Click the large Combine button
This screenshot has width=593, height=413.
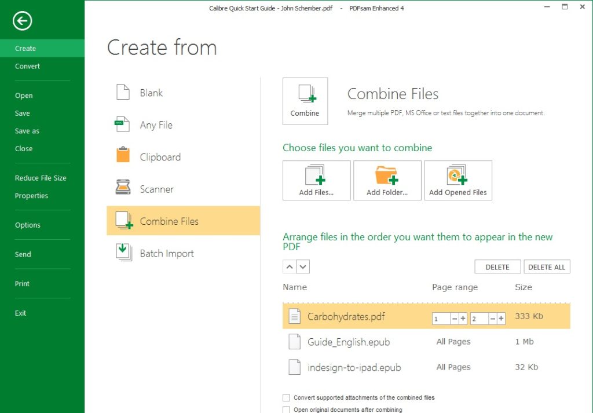pos(305,101)
